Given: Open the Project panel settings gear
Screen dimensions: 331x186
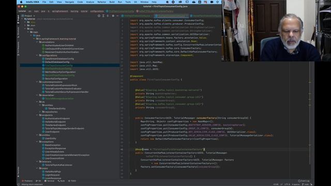Looking at the screenshot, I should click(113, 16).
